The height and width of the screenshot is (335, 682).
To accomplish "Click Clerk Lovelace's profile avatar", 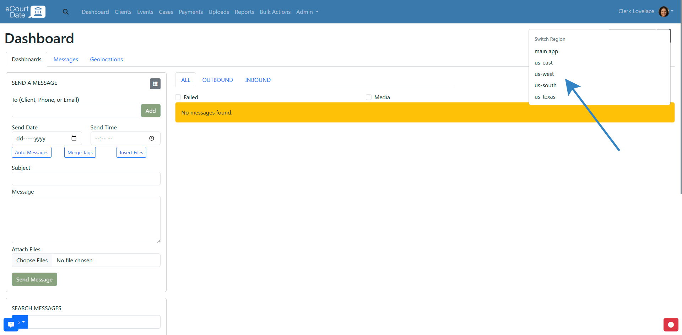I will [x=664, y=12].
